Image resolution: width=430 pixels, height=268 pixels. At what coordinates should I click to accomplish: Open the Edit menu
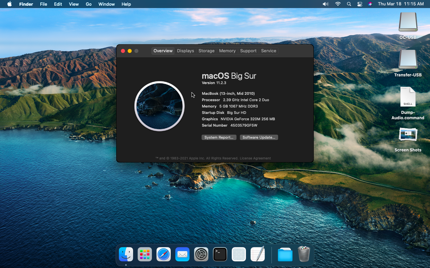(58, 4)
